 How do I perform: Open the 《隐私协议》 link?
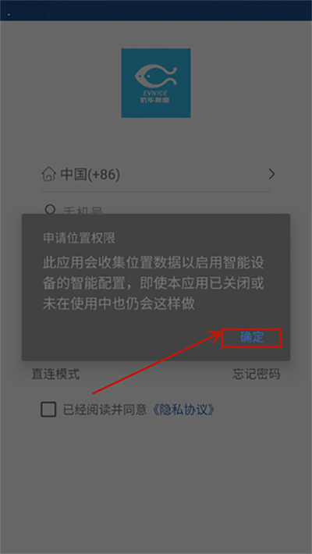[184, 410]
